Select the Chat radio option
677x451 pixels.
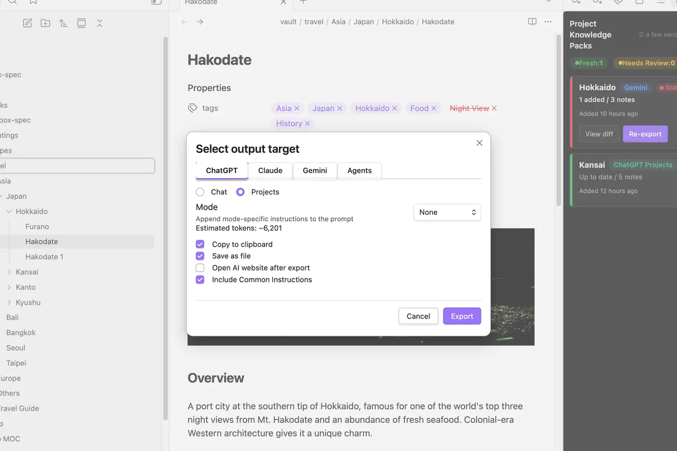click(x=200, y=192)
